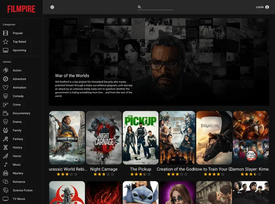The height and width of the screenshot is (204, 275).
Task: Browse the TV Movie genre
Action: pyautogui.click(x=22, y=199)
